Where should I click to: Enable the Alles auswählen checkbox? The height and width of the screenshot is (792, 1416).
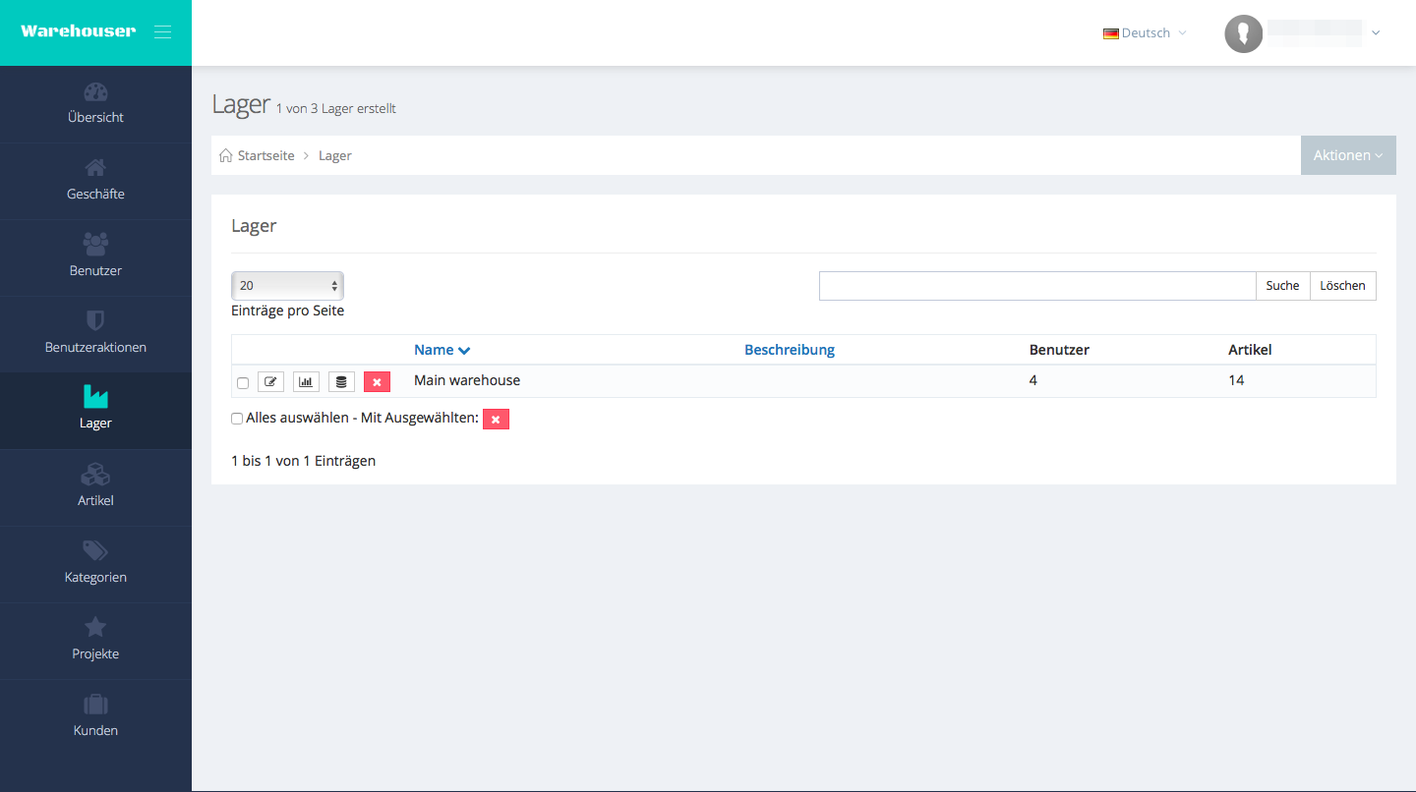(x=237, y=419)
